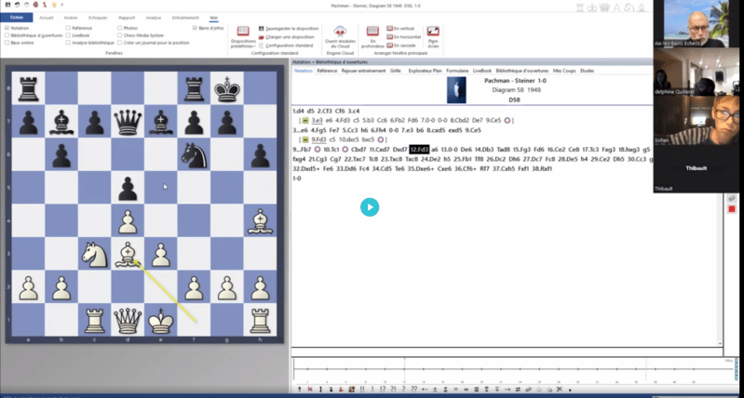Switch to the Analyse ribbon tab
This screenshot has width=744, height=398.
click(x=154, y=17)
